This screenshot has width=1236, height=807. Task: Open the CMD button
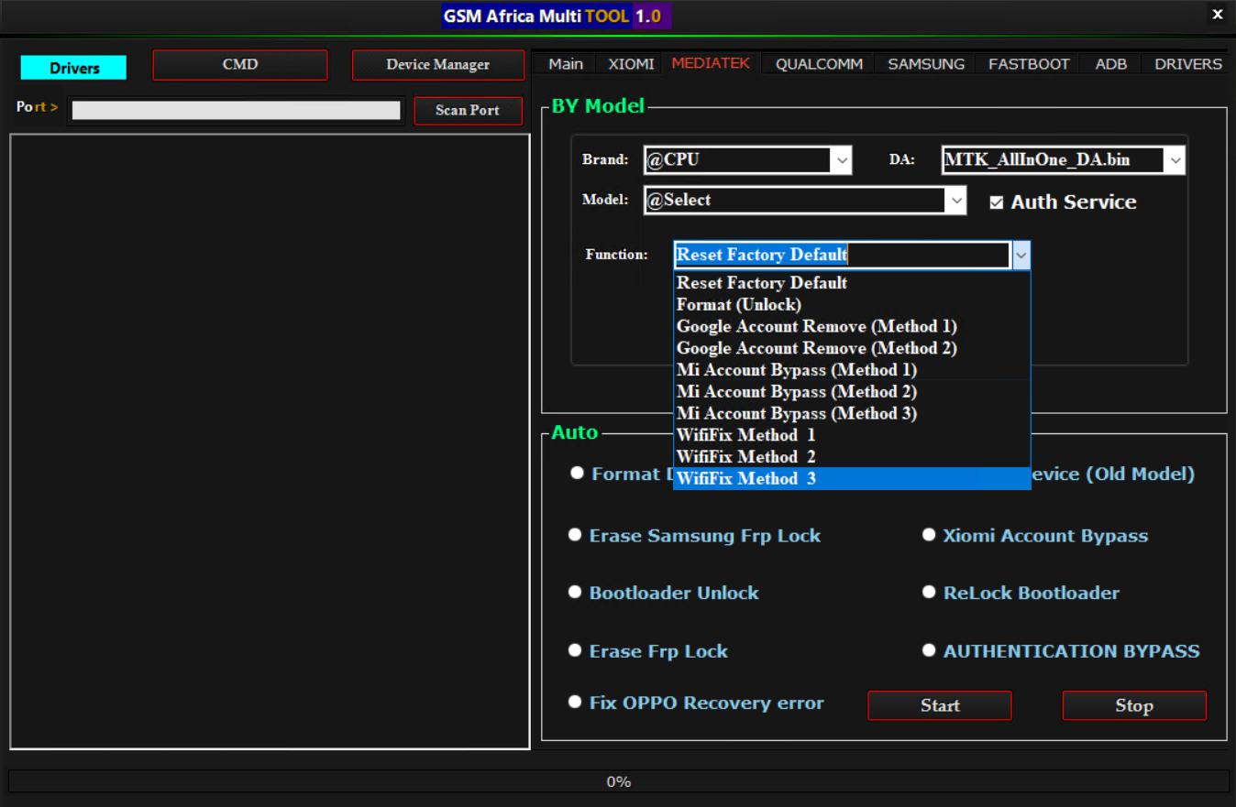coord(240,65)
